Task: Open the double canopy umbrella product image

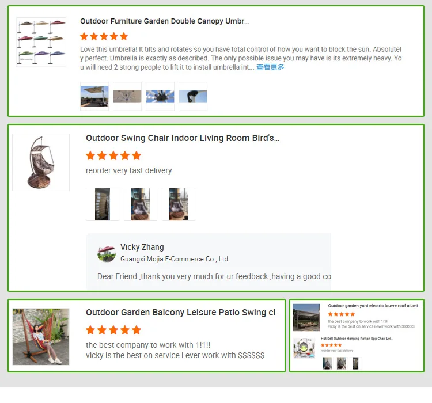Action: click(41, 42)
